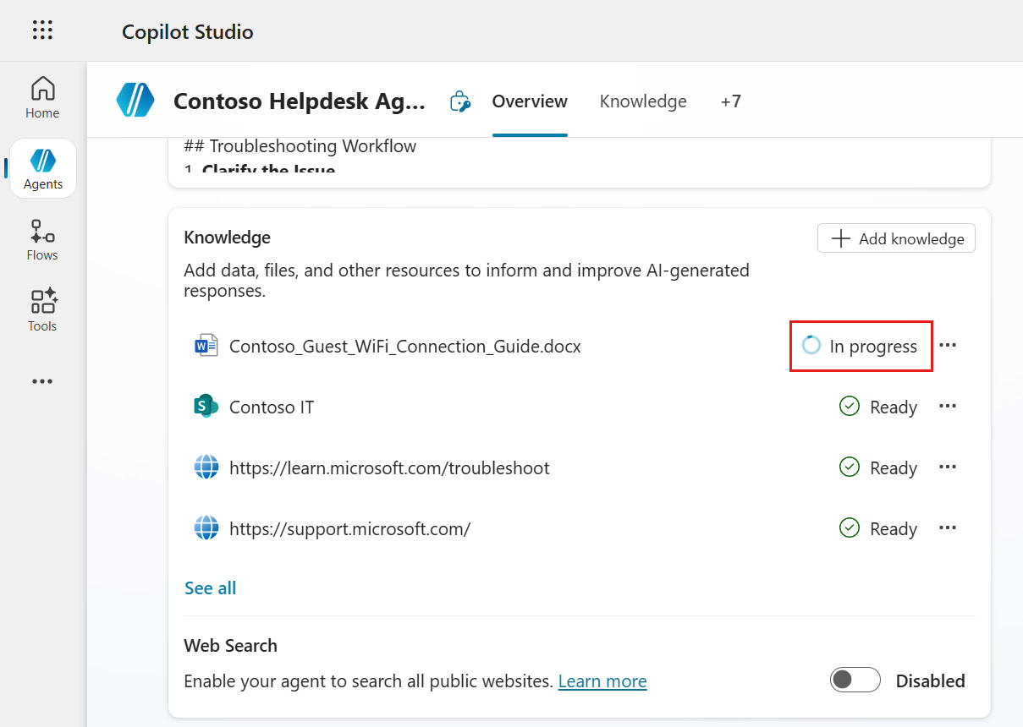Open more options for Contoso_Guest_WiFi_Connection_Guide.docx
1023x727 pixels.
click(x=948, y=346)
